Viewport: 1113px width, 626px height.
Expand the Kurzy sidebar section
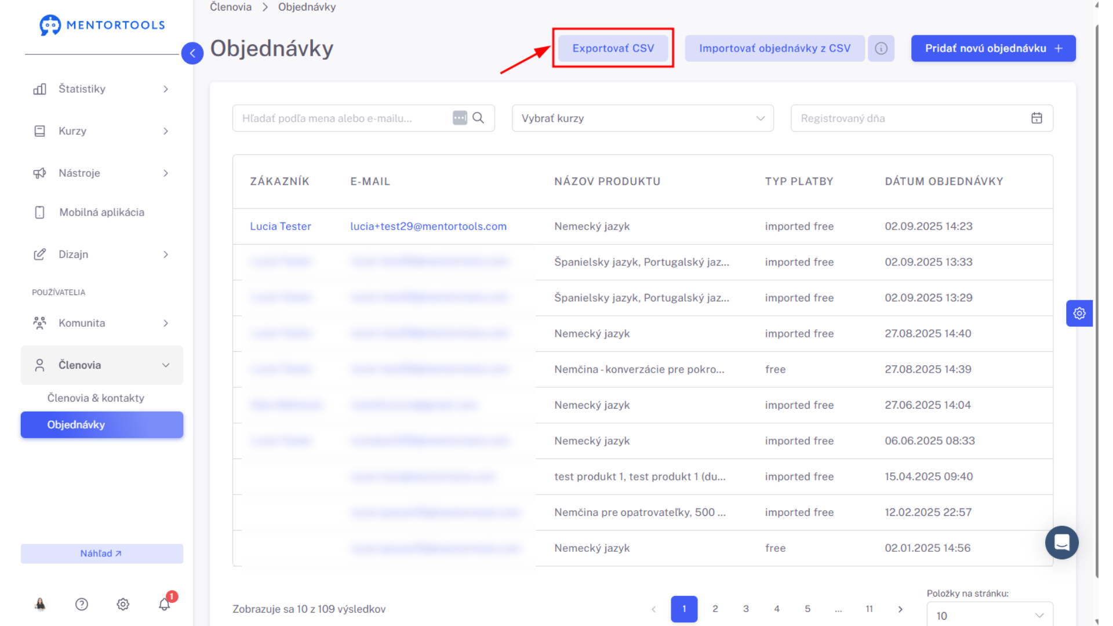click(x=102, y=131)
